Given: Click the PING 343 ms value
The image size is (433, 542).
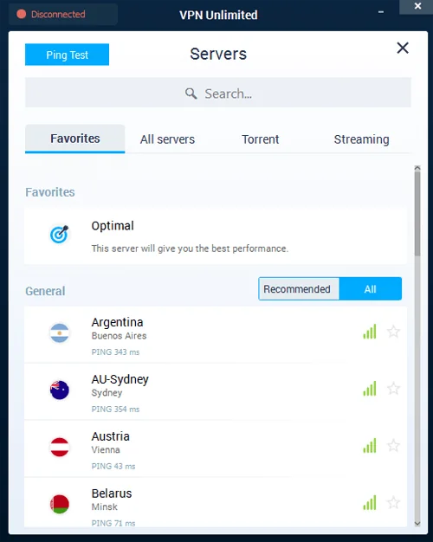Looking at the screenshot, I should point(115,352).
